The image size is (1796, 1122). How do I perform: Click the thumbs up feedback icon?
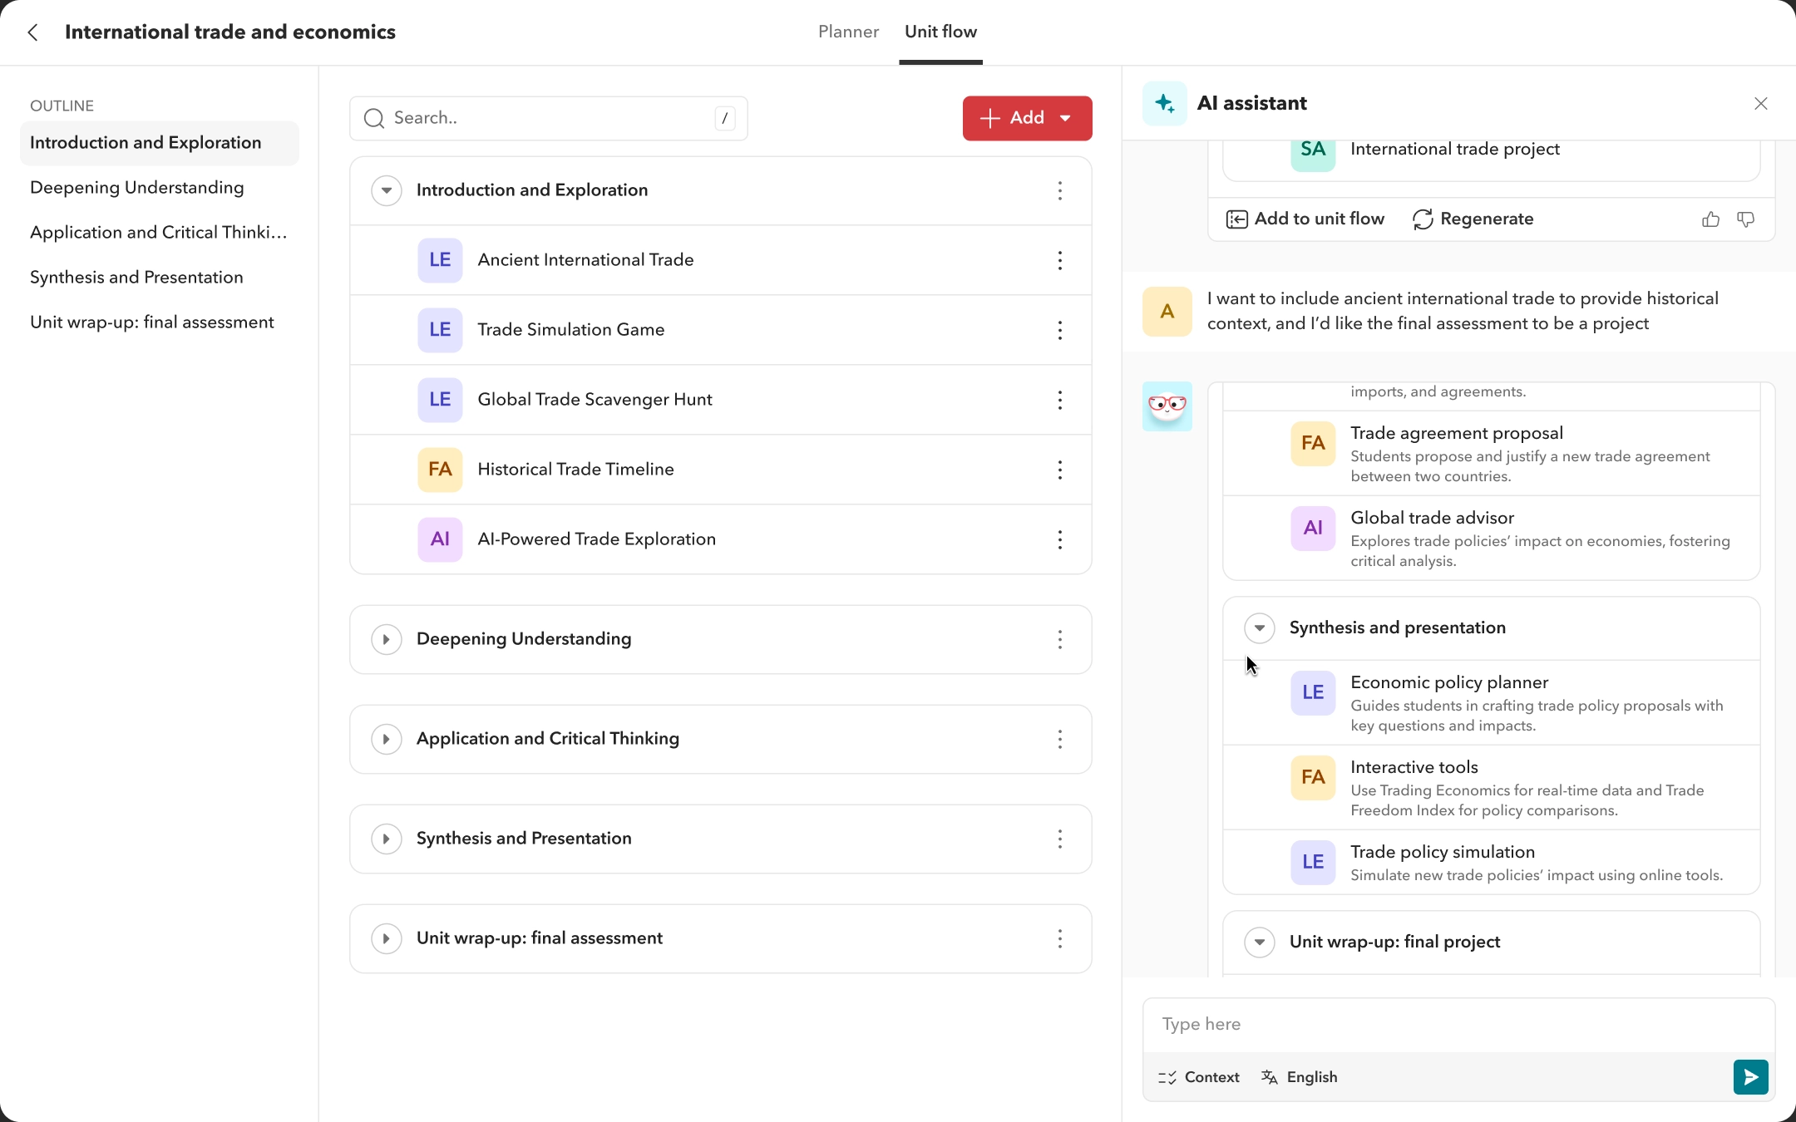[1710, 219]
